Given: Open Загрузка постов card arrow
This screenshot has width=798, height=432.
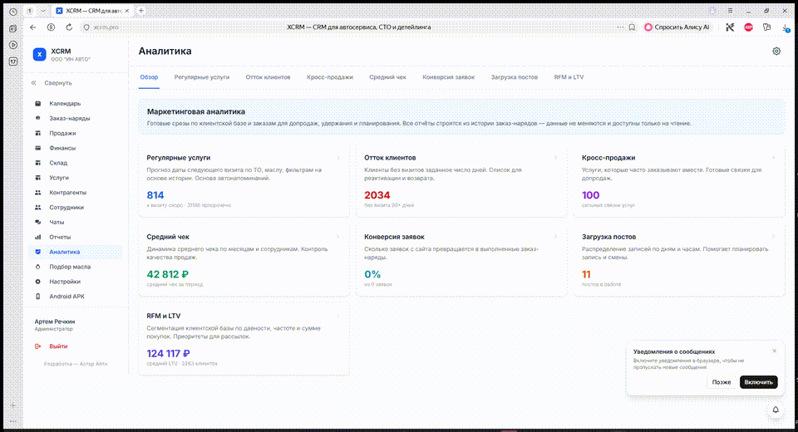Looking at the screenshot, I should pyautogui.click(x=773, y=237).
